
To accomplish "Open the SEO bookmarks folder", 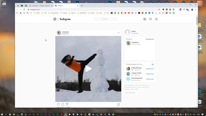I will [44, 13].
